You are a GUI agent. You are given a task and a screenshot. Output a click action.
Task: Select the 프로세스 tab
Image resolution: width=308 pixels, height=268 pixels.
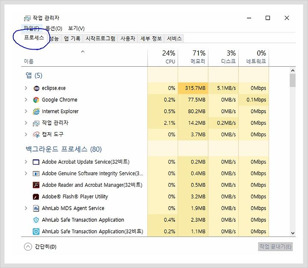34,38
